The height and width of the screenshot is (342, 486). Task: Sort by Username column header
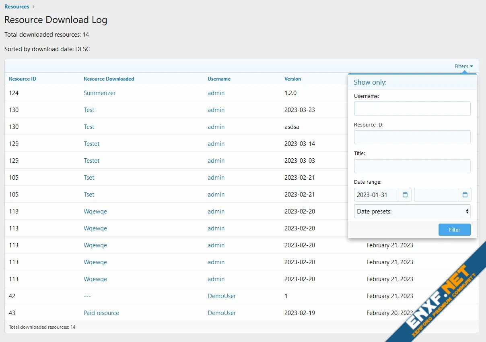(219, 79)
